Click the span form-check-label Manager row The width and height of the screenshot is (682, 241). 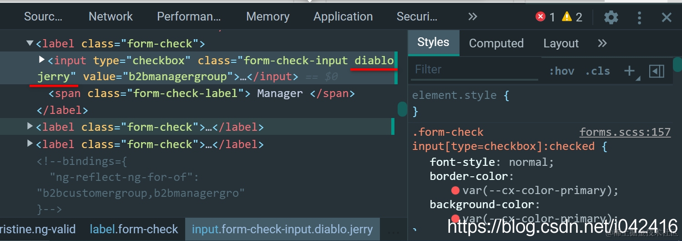click(x=202, y=93)
